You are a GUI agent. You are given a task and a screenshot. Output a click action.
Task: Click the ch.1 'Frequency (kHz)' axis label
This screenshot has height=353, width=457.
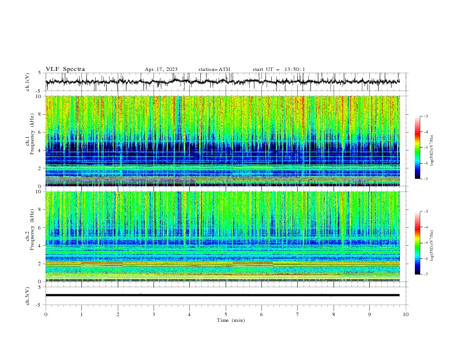(32, 133)
